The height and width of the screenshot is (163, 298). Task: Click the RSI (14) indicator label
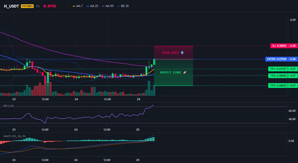(x=9, y=106)
